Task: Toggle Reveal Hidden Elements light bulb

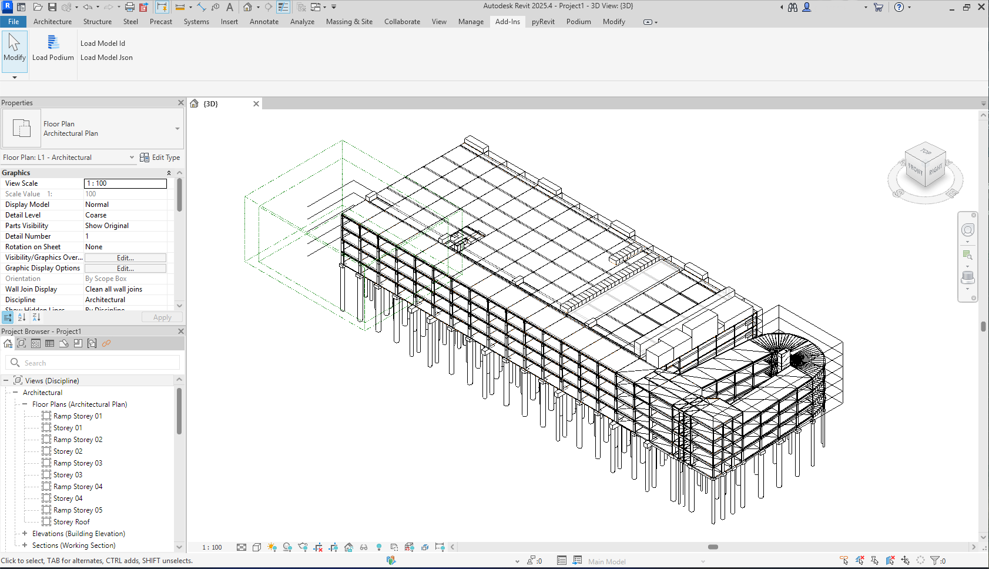Action: point(379,547)
